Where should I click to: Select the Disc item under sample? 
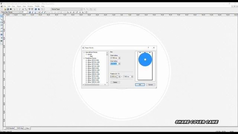[91, 56]
